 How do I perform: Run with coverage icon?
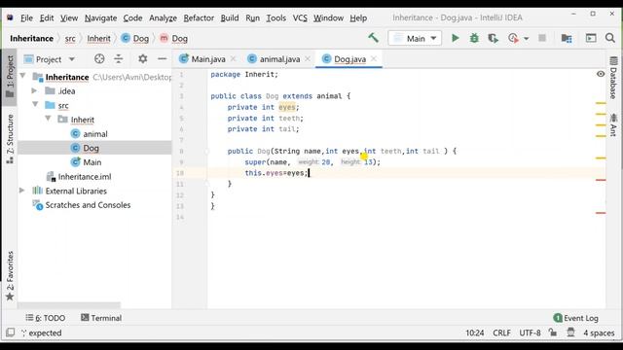point(494,38)
